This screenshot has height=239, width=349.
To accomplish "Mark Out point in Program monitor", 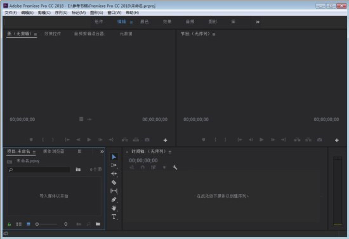I will [225, 139].
